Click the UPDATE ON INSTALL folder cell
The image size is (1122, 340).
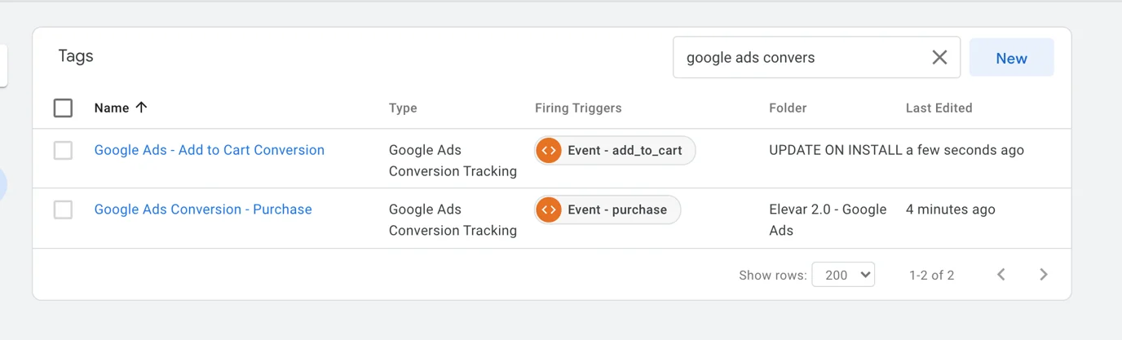tap(835, 150)
